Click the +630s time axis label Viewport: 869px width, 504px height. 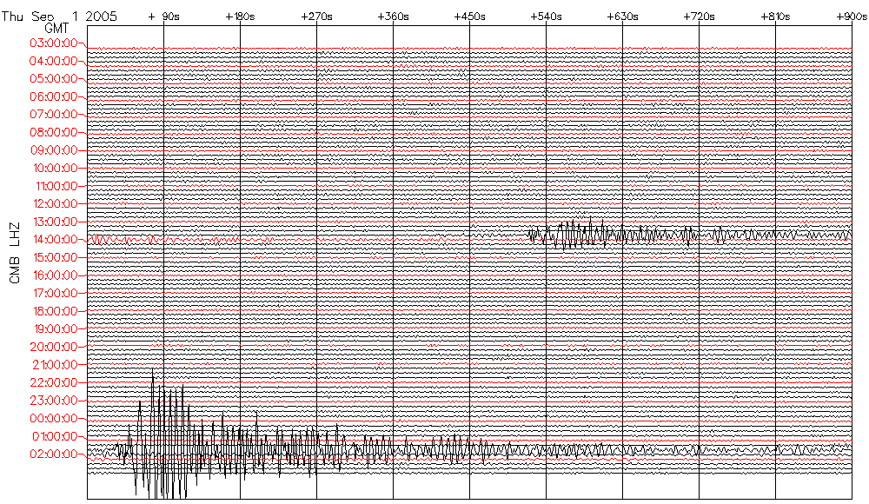pyautogui.click(x=622, y=17)
